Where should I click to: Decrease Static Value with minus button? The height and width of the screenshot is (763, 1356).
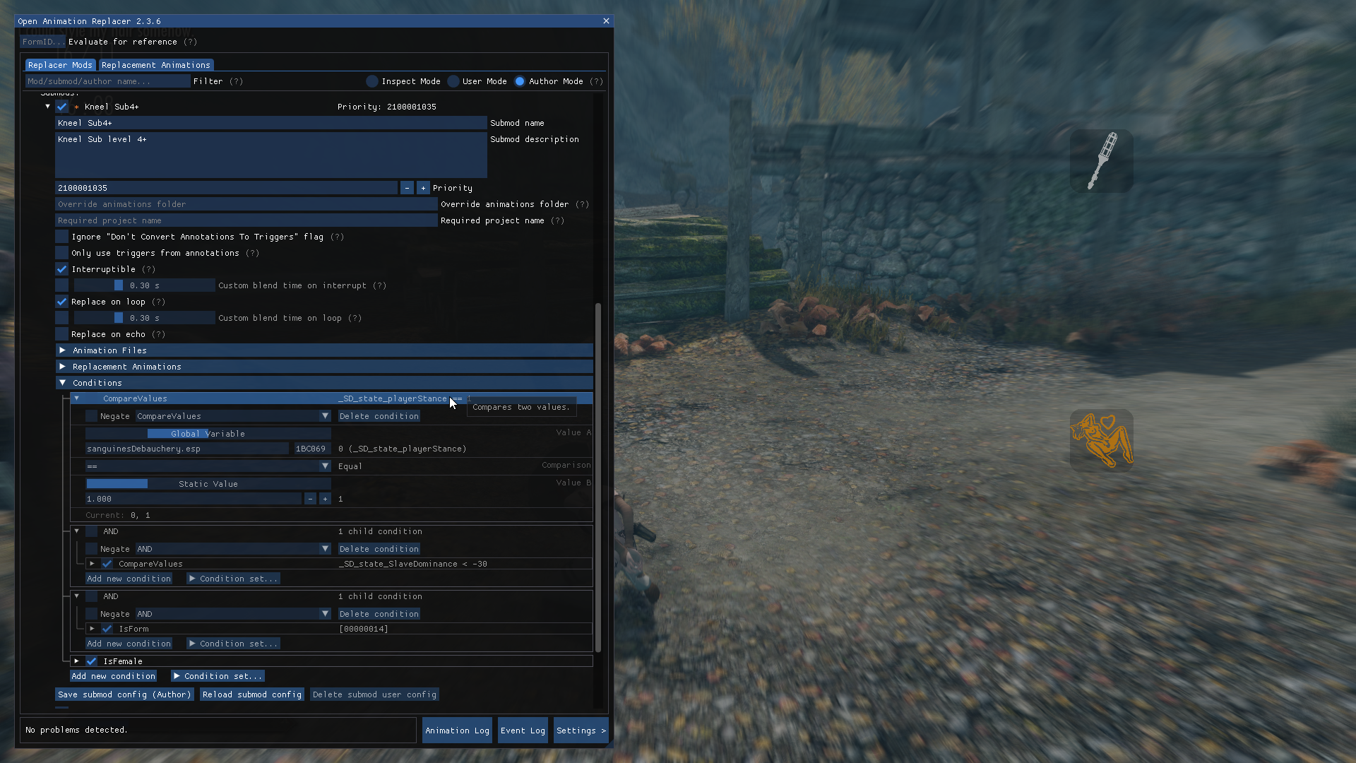click(310, 499)
